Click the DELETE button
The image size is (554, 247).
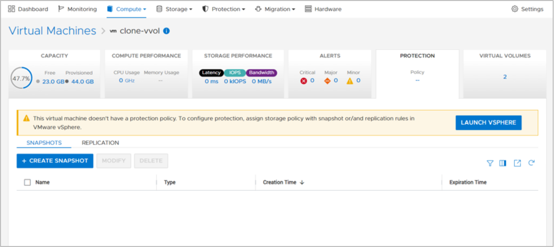pos(151,161)
